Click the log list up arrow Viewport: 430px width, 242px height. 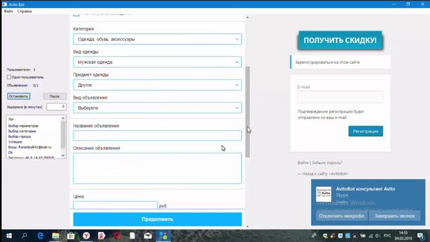point(63,118)
